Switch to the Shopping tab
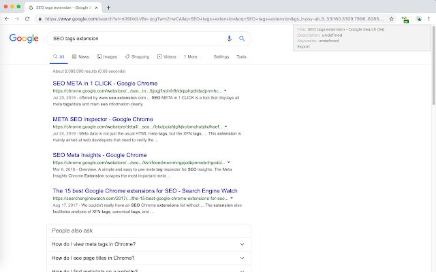This screenshot has height=272, width=436. coord(137,57)
